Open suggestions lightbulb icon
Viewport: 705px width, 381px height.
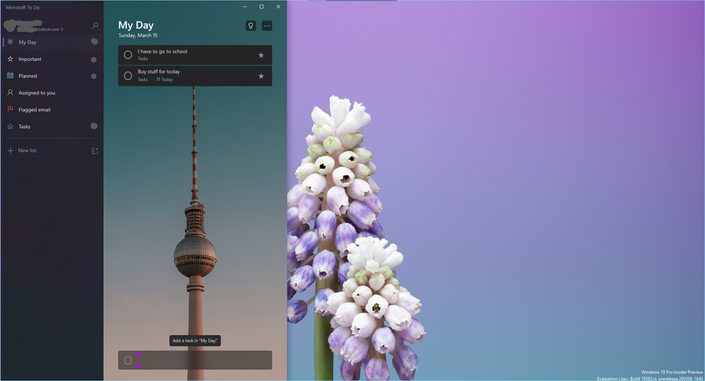251,25
